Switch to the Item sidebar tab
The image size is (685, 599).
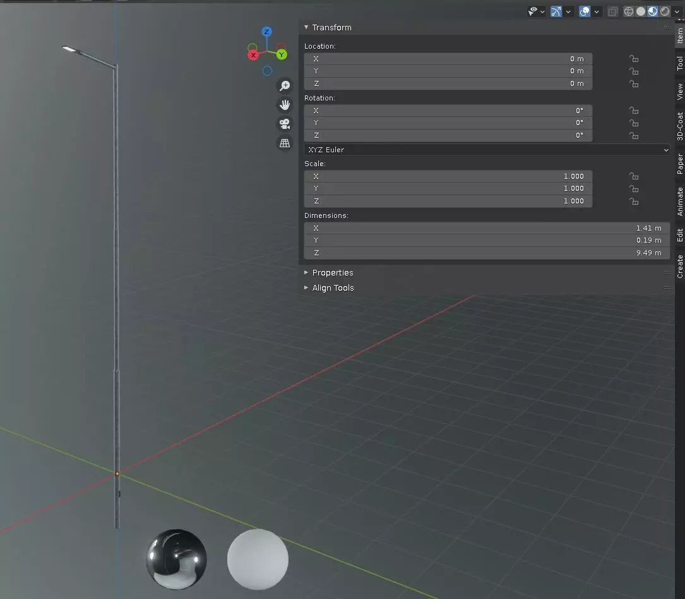point(680,35)
